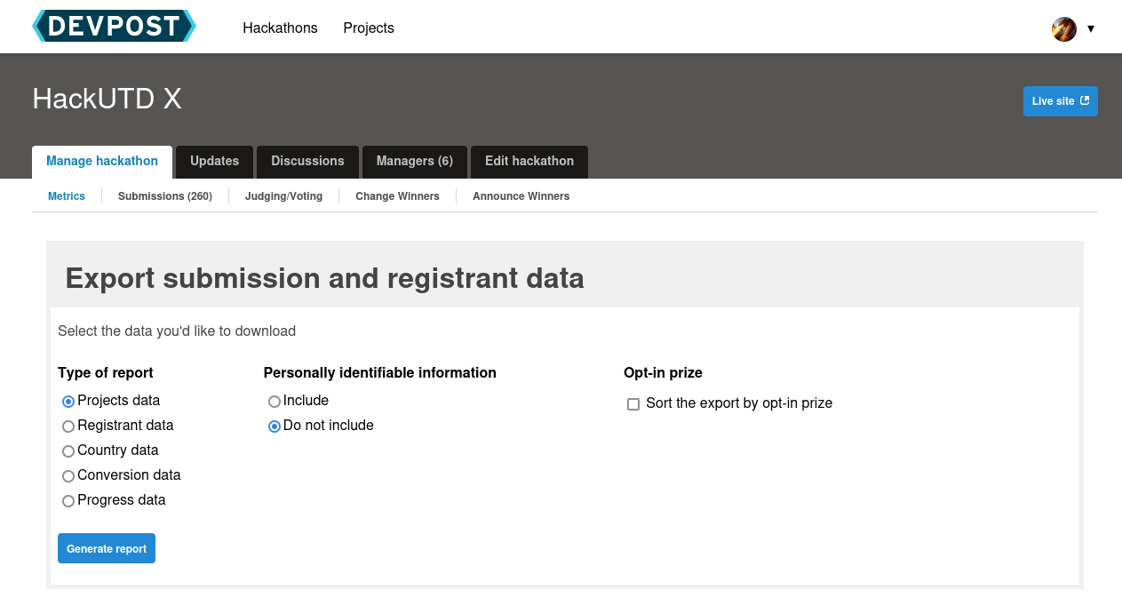Image resolution: width=1122 pixels, height=606 pixels.
Task: Click the Generate report button
Action: pos(107,548)
